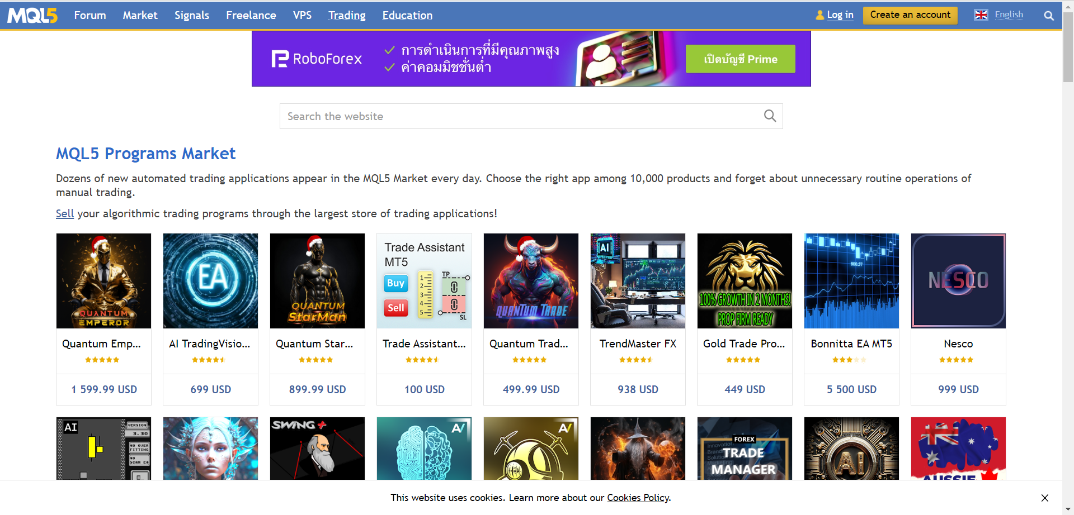Click the RoboForex logo in banner
Screen dimensions: 1074x515
click(317, 59)
